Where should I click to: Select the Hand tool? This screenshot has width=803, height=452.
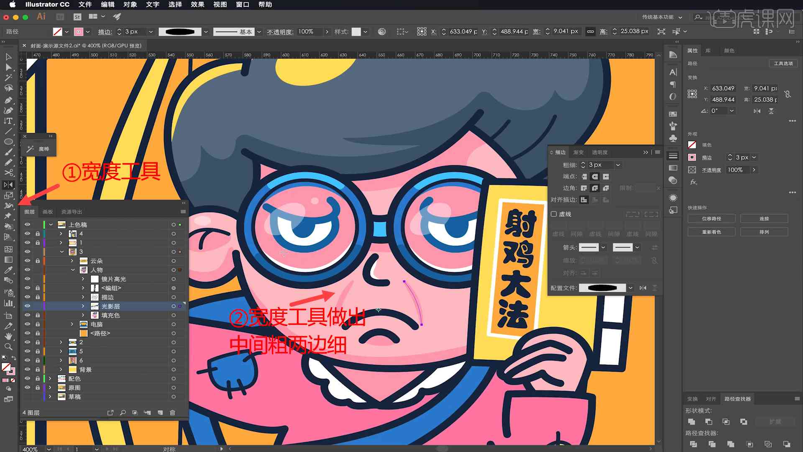(x=8, y=336)
